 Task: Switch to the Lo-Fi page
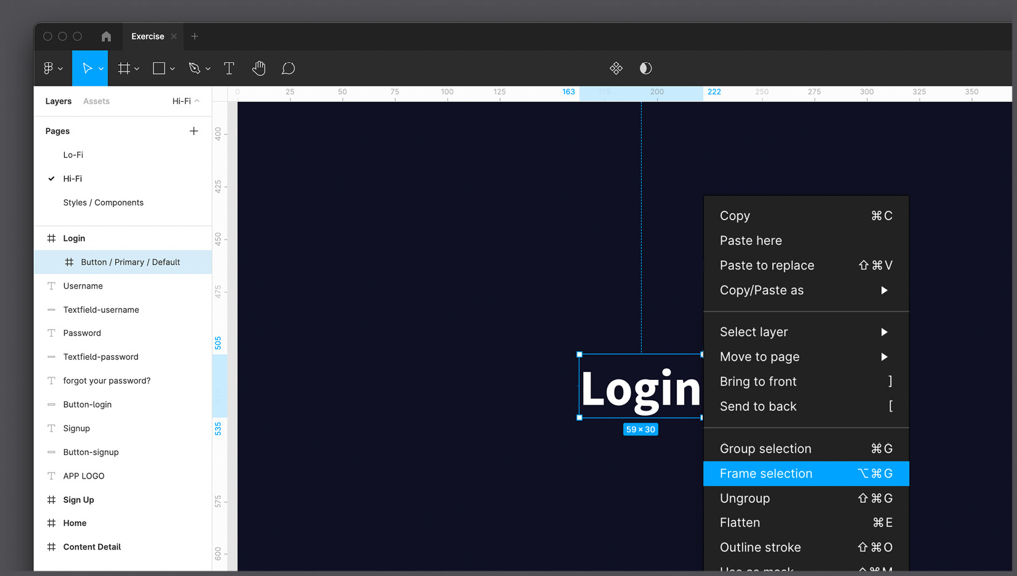(73, 155)
